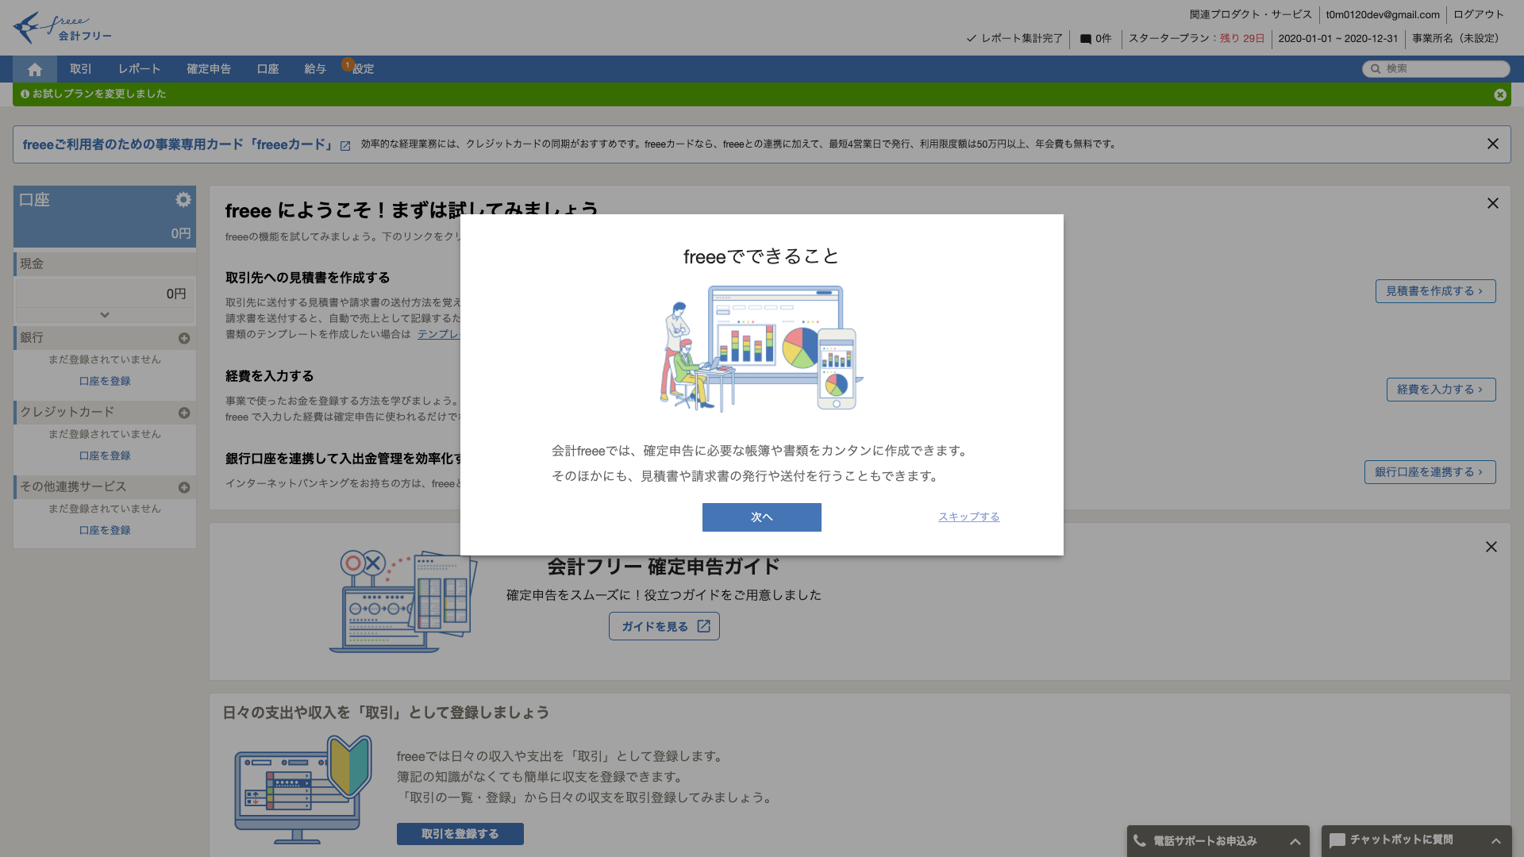
Task: Open the 給与 menu
Action: click(315, 69)
